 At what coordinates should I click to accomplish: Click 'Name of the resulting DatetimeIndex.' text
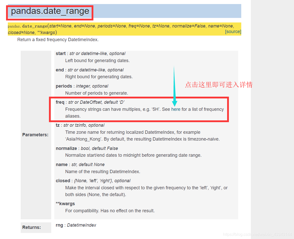(102, 172)
